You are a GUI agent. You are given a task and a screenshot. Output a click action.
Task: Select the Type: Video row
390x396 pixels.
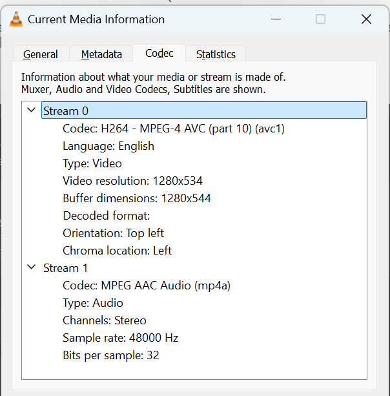[92, 163]
